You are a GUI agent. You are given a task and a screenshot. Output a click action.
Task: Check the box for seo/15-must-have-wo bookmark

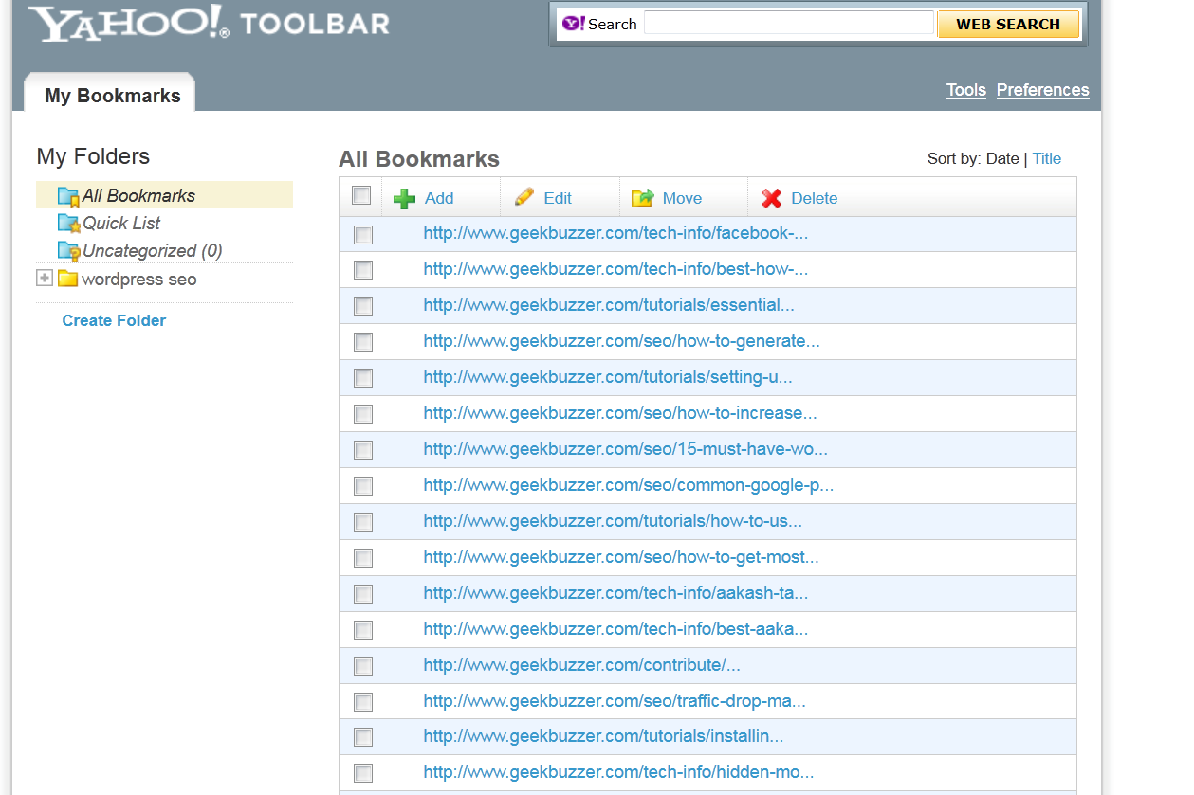pos(363,450)
